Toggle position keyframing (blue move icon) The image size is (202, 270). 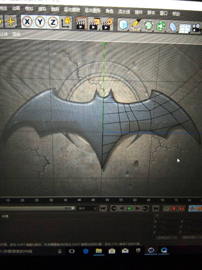coord(192,208)
